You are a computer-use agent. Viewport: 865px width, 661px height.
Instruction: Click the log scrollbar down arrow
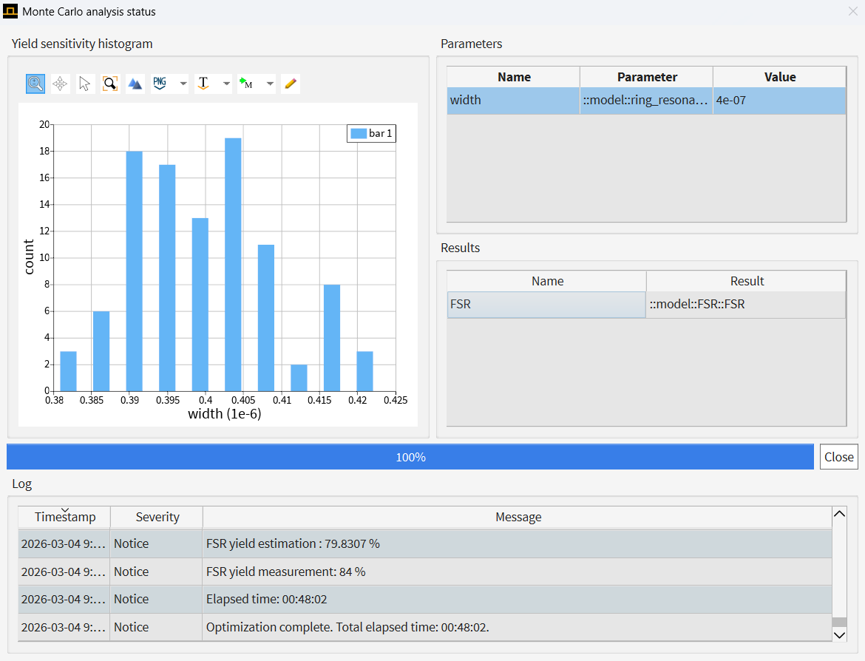840,635
